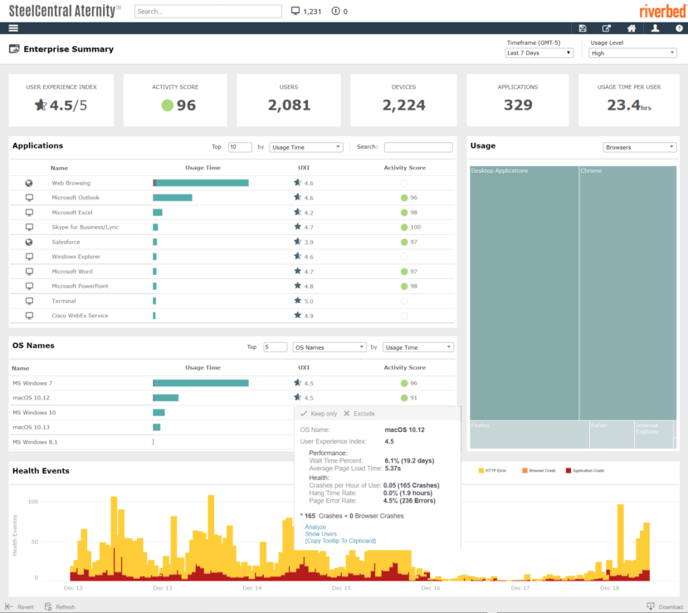This screenshot has height=613, width=688.
Task: Click the Web Browsing usage time bar
Action: pyautogui.click(x=201, y=183)
